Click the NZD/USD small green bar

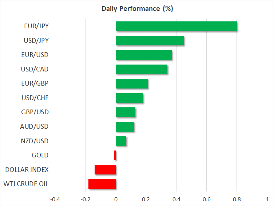pos(121,141)
